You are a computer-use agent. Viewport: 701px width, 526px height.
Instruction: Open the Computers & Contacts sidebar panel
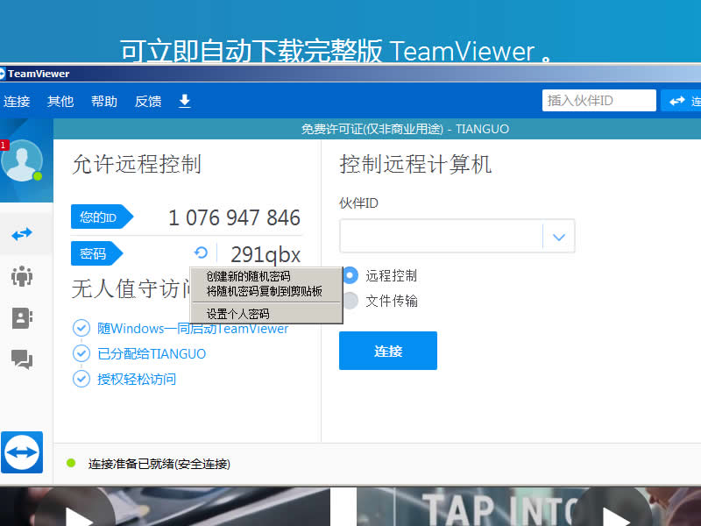tap(21, 318)
